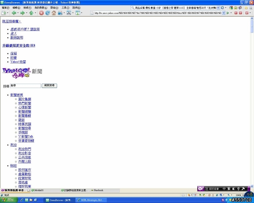Click the New Window toolbar icon
Viewport: 254px width, 203px height.
pyautogui.click(x=4, y=13)
